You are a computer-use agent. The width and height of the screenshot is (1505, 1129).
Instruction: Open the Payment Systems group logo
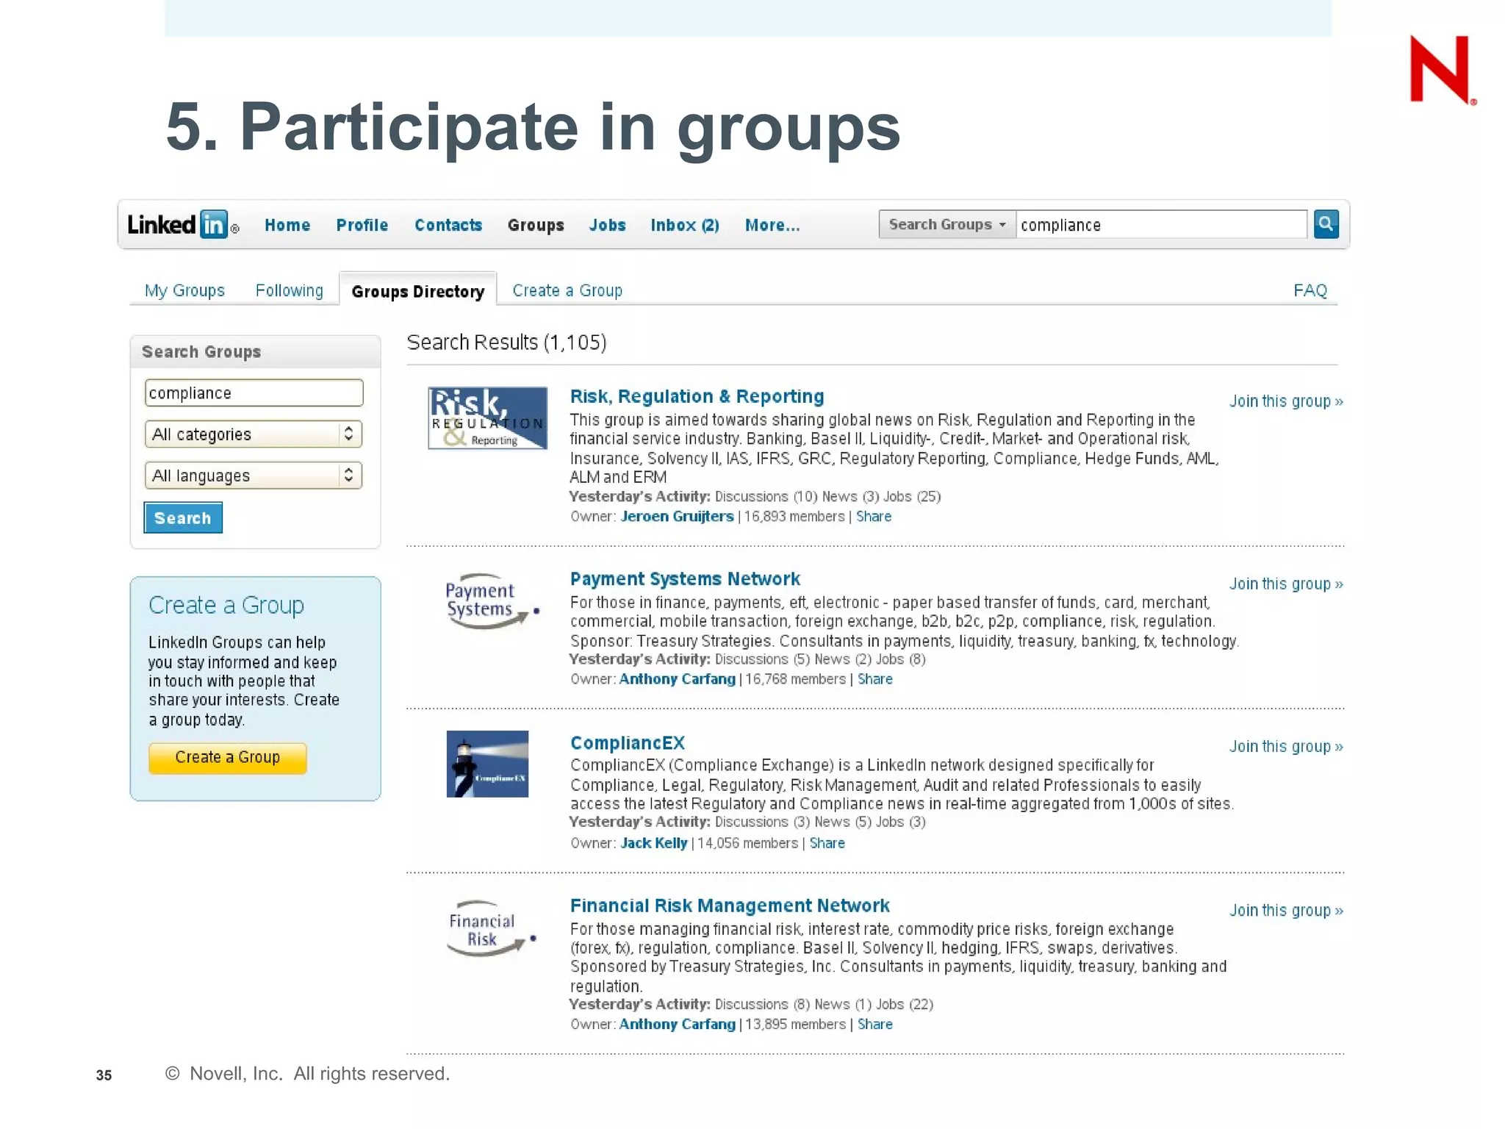(492, 601)
